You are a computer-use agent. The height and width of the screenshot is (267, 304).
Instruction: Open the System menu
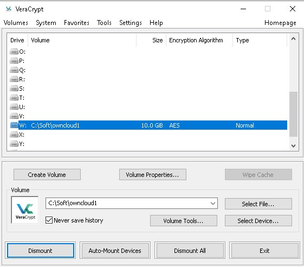[46, 23]
